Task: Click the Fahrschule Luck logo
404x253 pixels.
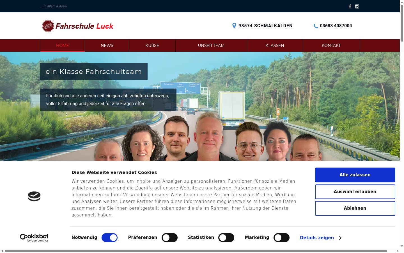Action: [x=78, y=26]
